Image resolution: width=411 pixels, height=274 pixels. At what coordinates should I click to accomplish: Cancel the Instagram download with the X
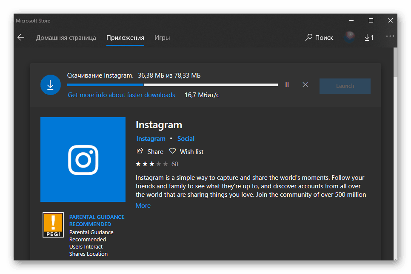305,84
